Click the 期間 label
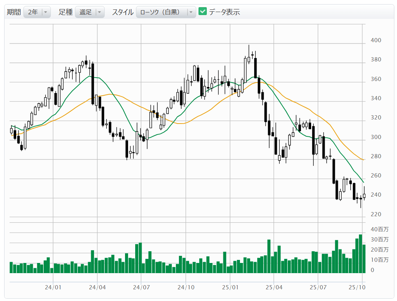 14,12
